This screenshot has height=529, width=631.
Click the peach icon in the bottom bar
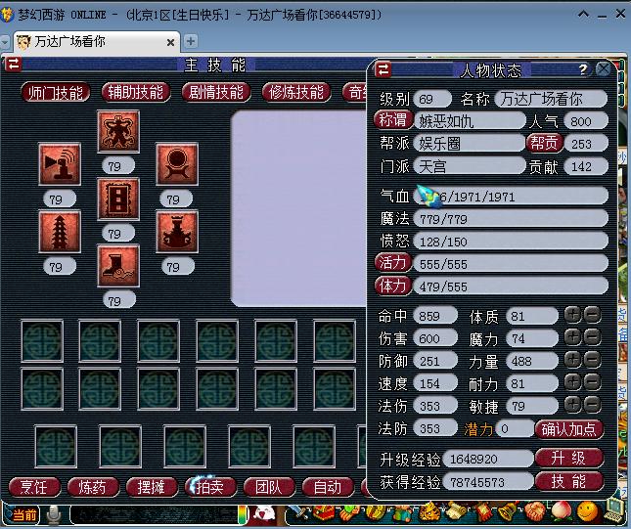(x=562, y=511)
